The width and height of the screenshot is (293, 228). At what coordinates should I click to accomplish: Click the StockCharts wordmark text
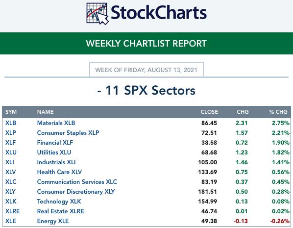159,13
